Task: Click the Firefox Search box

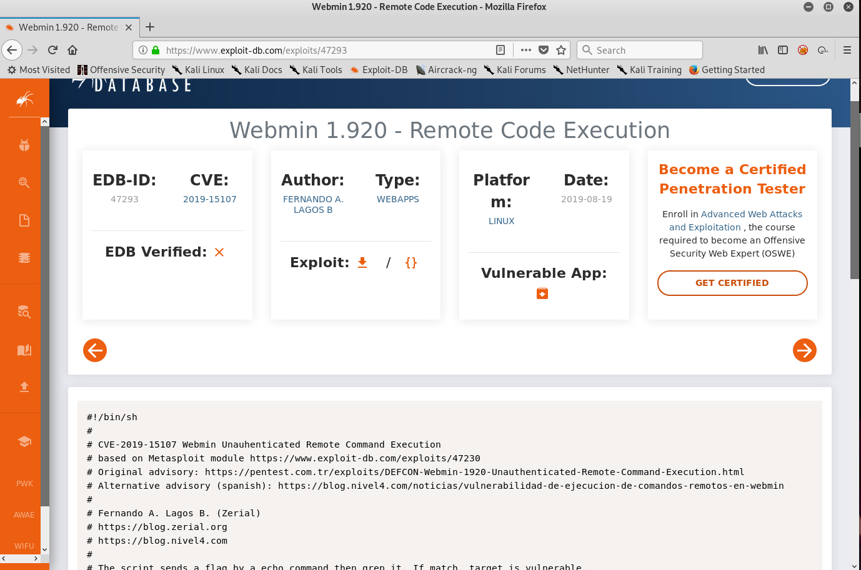Action: click(x=640, y=50)
